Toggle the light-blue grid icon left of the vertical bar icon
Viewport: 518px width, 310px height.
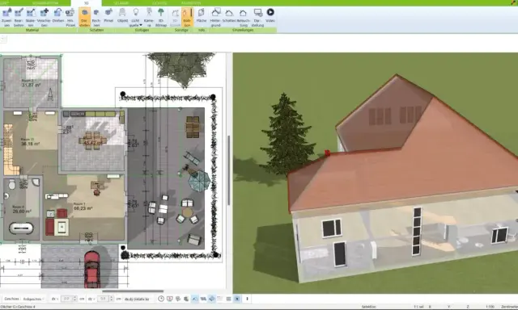click(237, 299)
